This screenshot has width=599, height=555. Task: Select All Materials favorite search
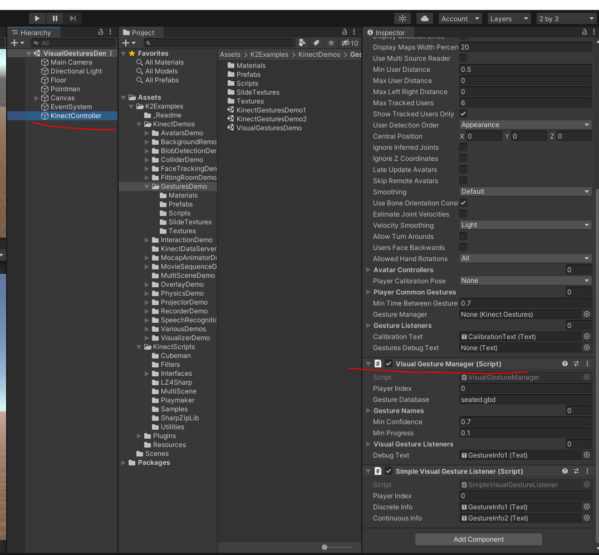click(x=164, y=62)
